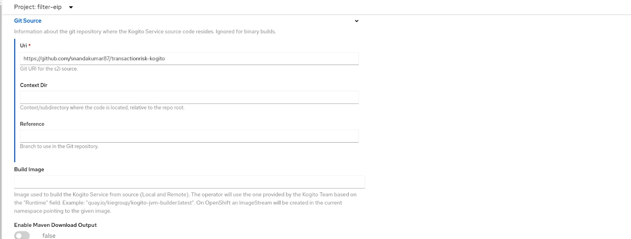The width and height of the screenshot is (631, 239).
Task: Click the Git Source description about Kogito source code
Action: (x=145, y=31)
